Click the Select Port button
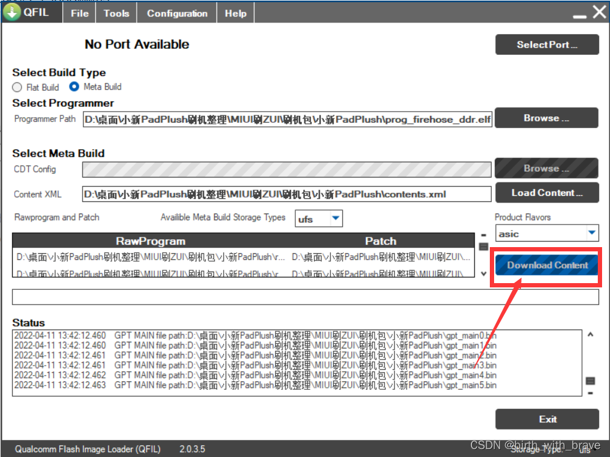This screenshot has height=457, width=610. tap(547, 45)
